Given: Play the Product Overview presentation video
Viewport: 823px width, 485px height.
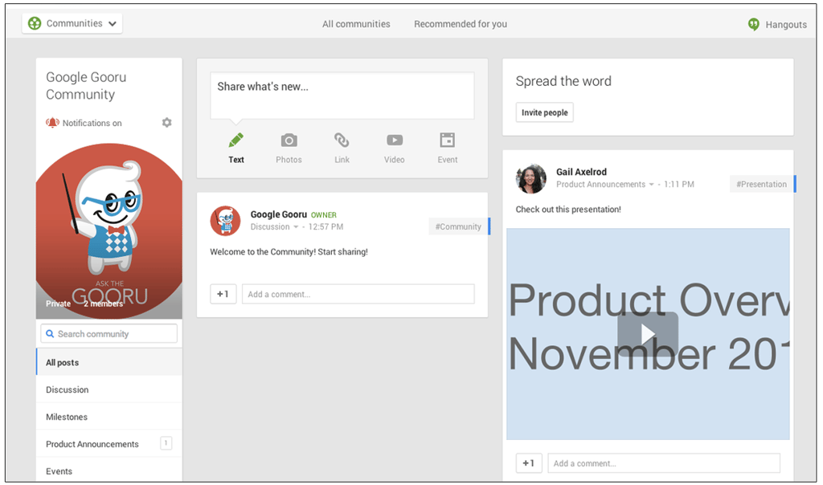Looking at the screenshot, I should [647, 334].
